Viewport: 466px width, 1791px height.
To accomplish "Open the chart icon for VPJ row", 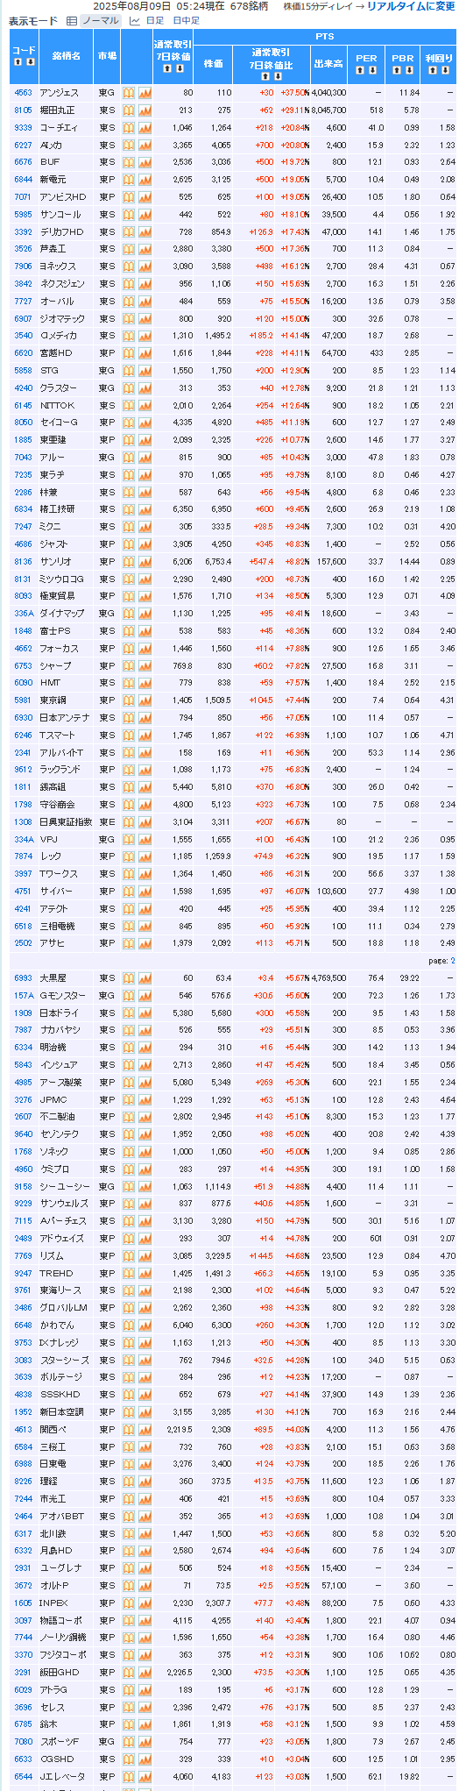I will pyautogui.click(x=145, y=840).
